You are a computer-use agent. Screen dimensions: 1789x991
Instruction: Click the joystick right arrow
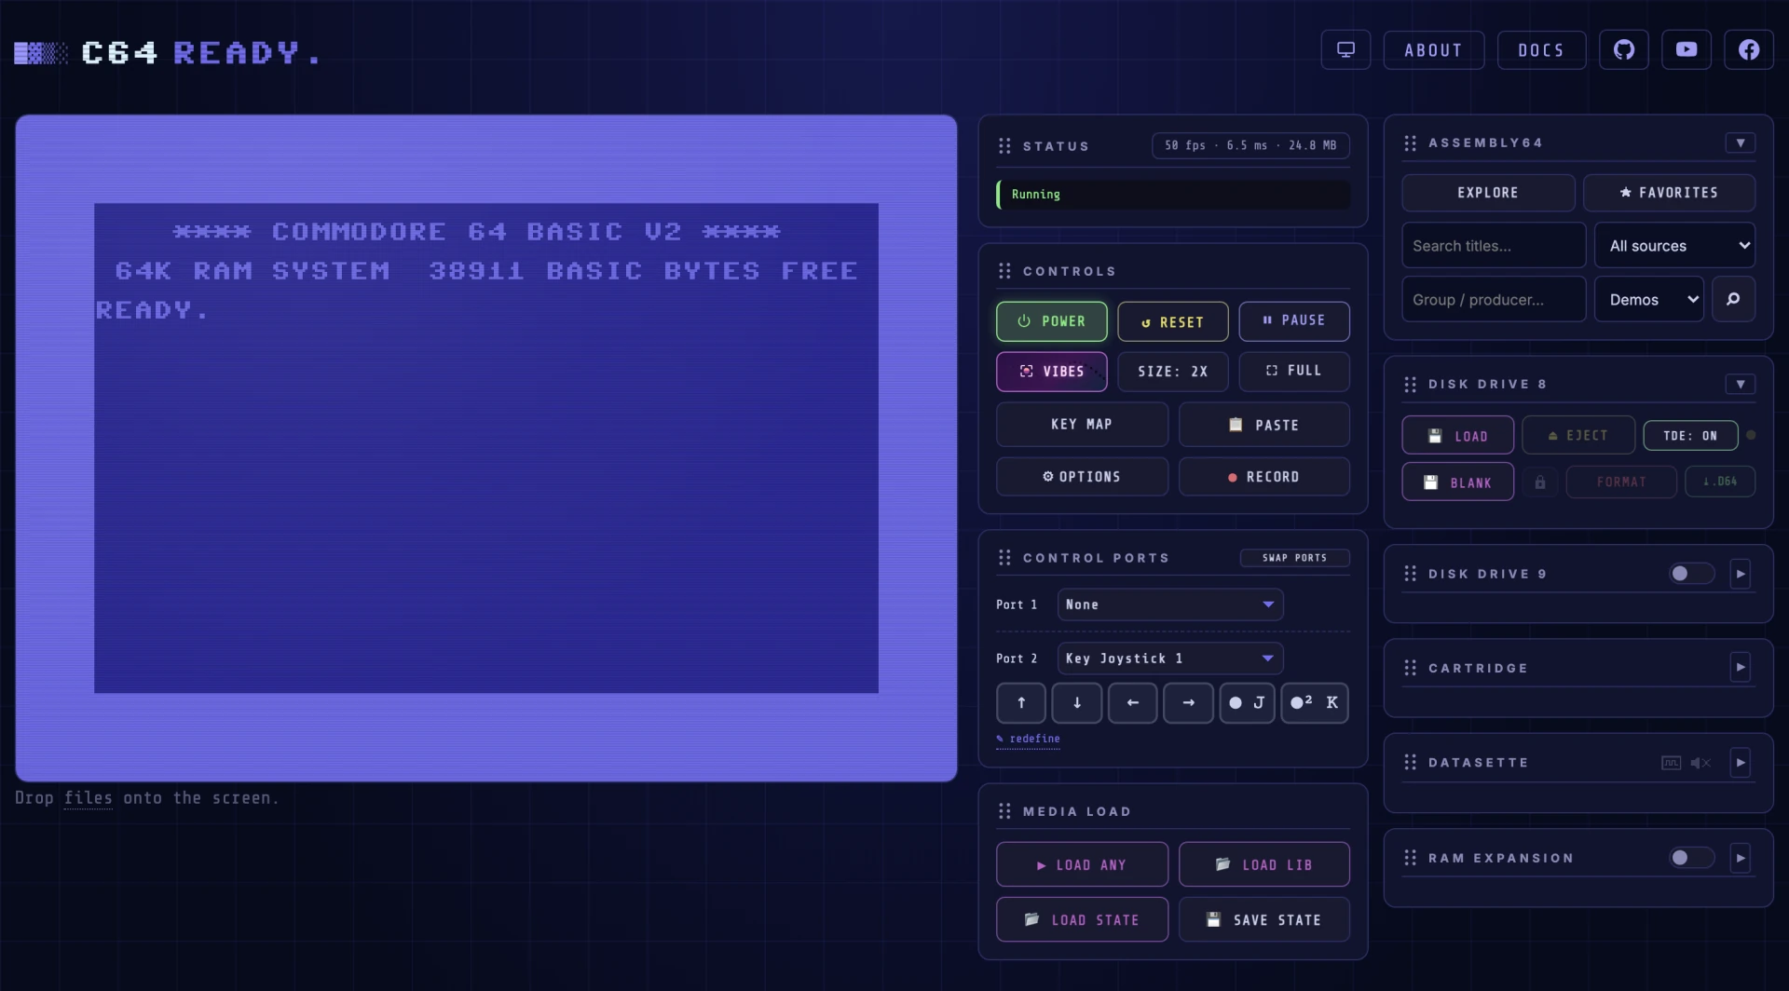coord(1189,703)
